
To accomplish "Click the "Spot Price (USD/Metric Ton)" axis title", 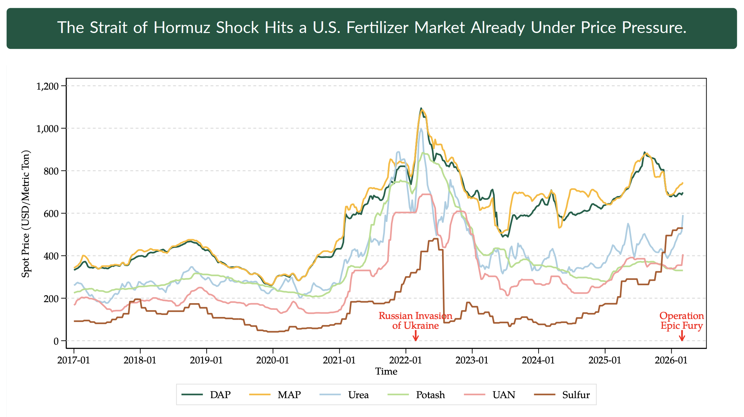I will point(26,214).
